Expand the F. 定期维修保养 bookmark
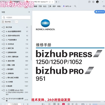 2,52
